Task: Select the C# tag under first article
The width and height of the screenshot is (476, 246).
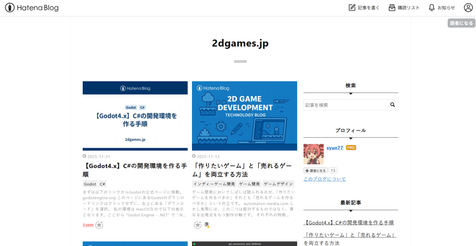Action: [x=103, y=184]
